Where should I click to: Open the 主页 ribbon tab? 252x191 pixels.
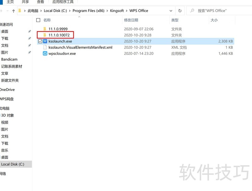coord(10,2)
